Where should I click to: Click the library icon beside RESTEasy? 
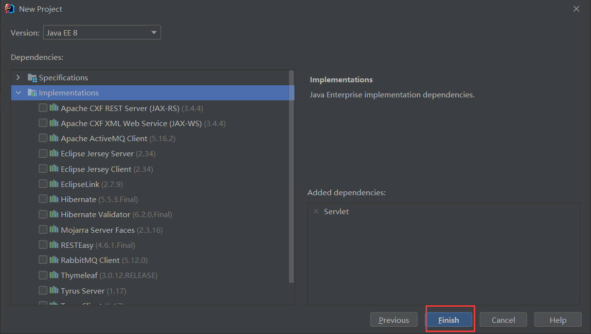pyautogui.click(x=54, y=245)
